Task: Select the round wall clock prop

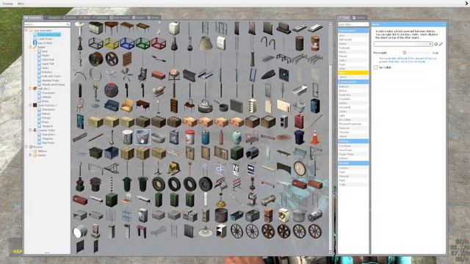Action: (299, 169)
